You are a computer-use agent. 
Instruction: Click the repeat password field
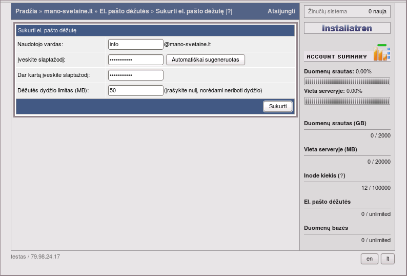click(x=135, y=75)
